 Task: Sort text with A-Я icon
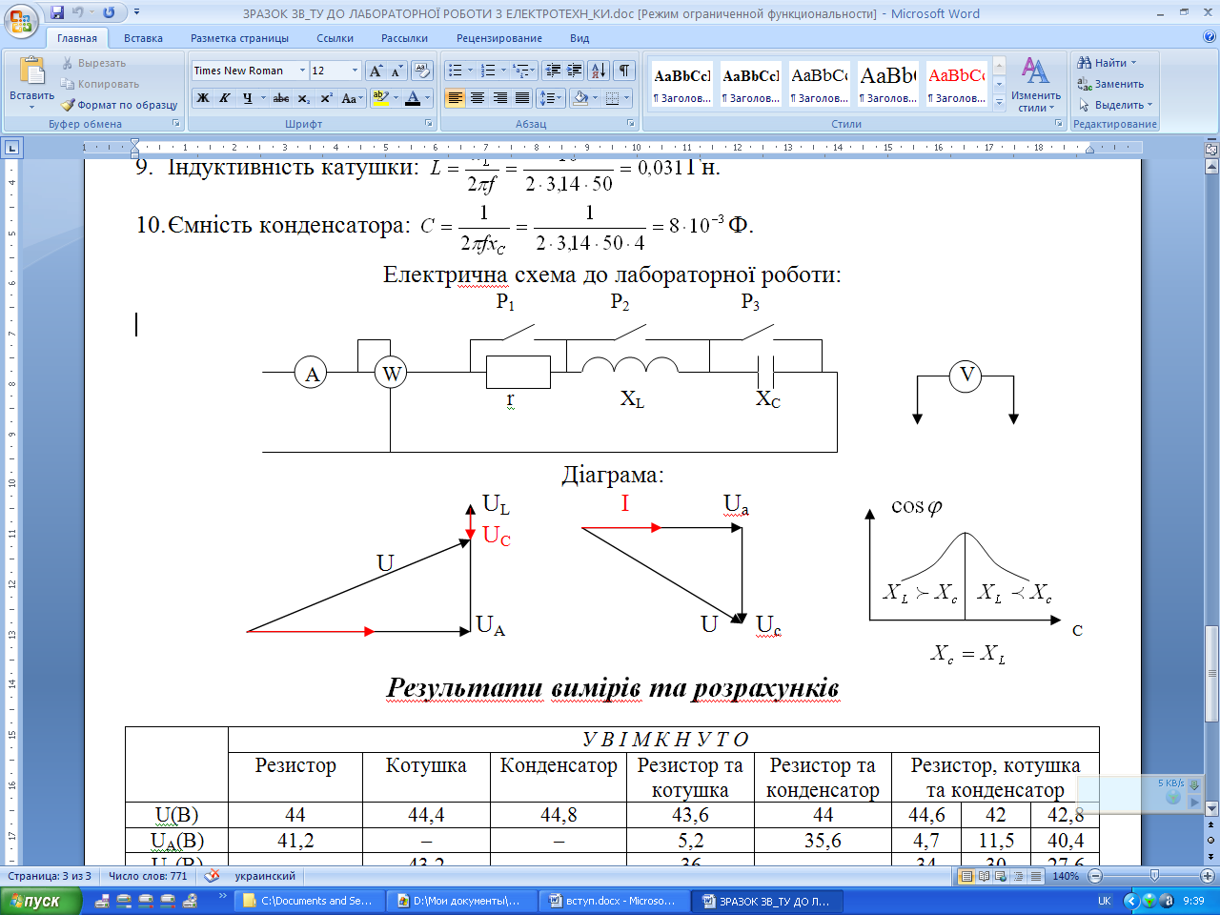click(599, 71)
